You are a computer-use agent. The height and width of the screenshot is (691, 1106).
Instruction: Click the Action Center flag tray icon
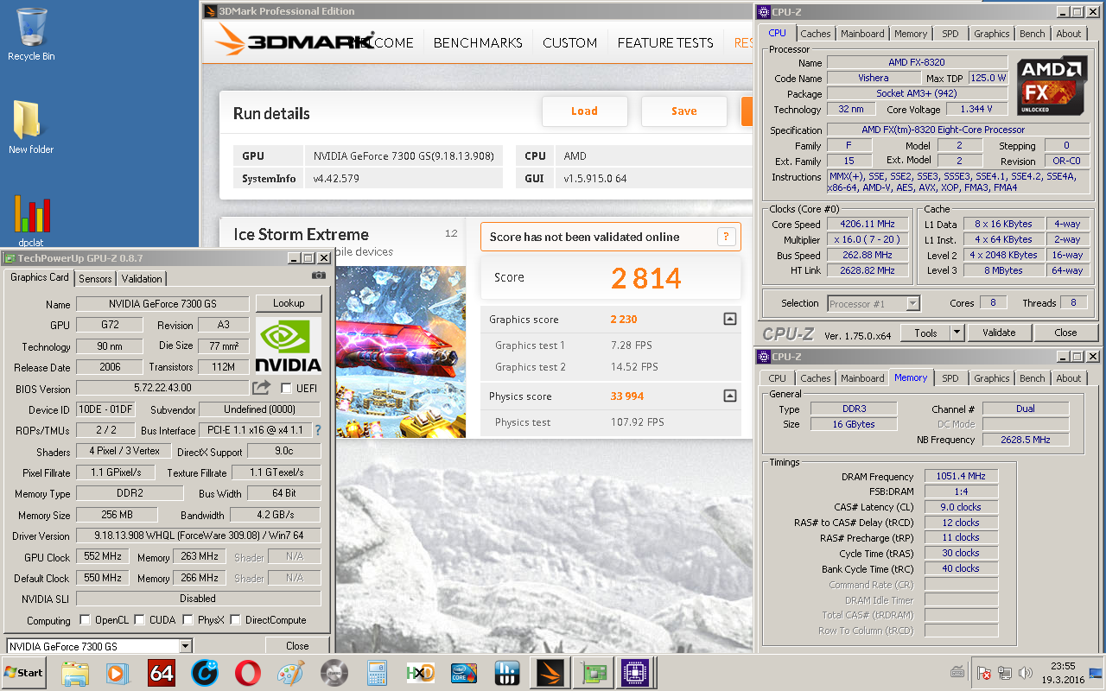pyautogui.click(x=983, y=673)
